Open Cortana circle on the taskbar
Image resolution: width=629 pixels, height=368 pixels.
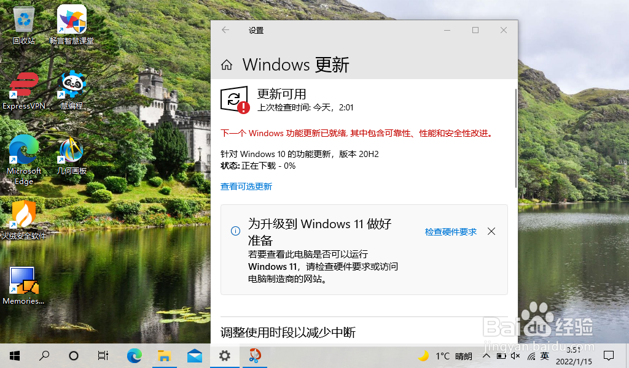74,356
